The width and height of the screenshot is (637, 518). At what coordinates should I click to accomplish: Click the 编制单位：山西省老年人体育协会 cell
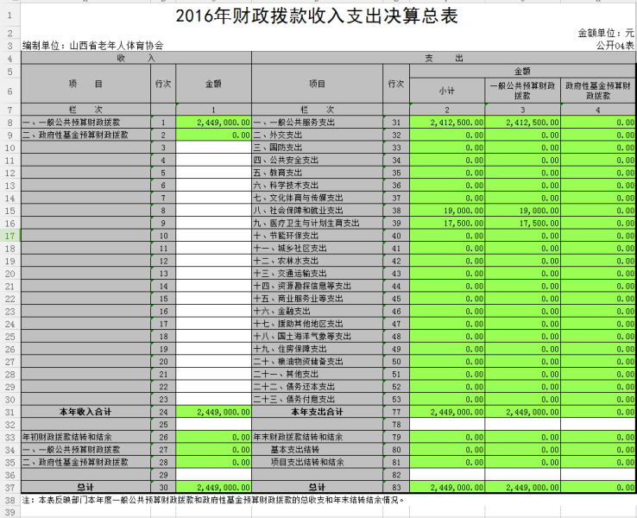(92, 44)
